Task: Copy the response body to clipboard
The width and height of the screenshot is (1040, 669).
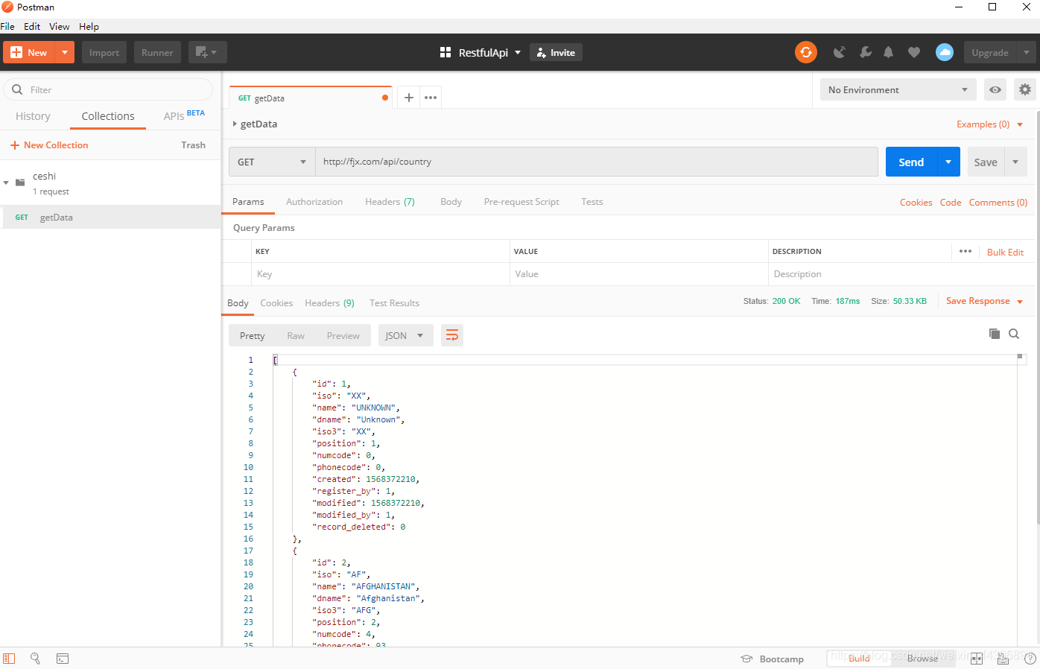Action: (994, 334)
